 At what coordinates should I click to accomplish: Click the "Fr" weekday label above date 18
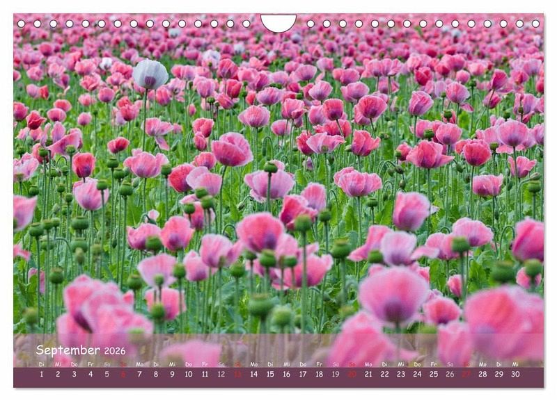pyautogui.click(x=320, y=364)
